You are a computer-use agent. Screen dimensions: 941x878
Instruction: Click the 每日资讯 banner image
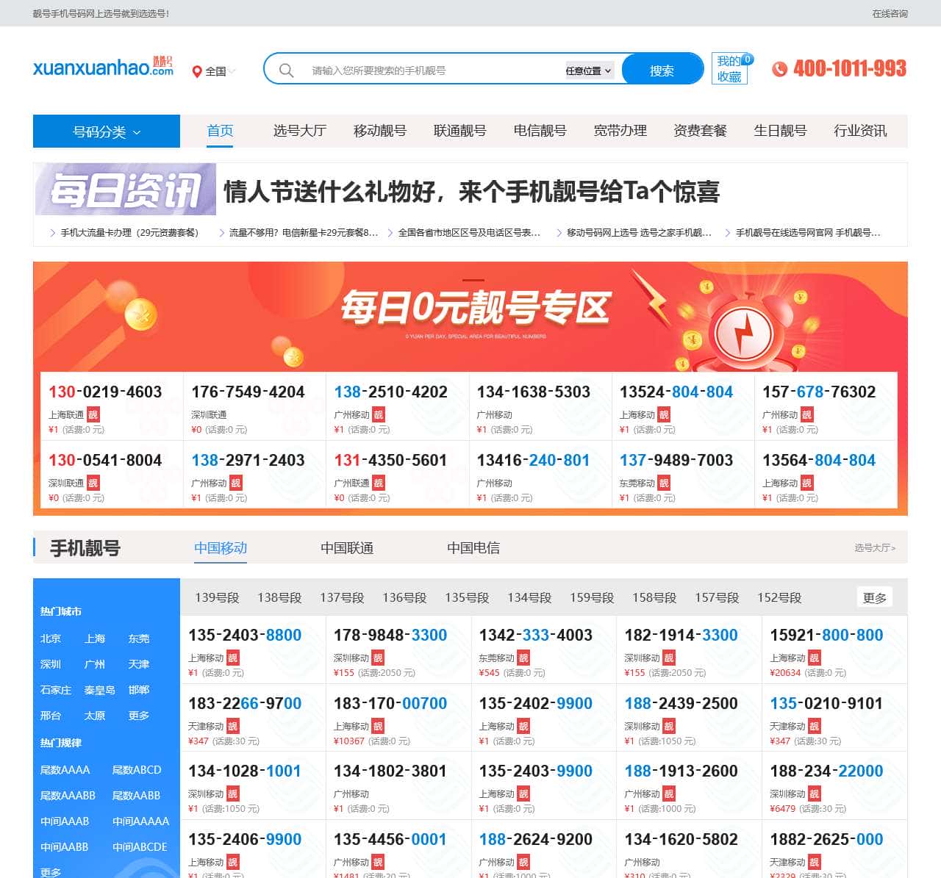click(125, 190)
